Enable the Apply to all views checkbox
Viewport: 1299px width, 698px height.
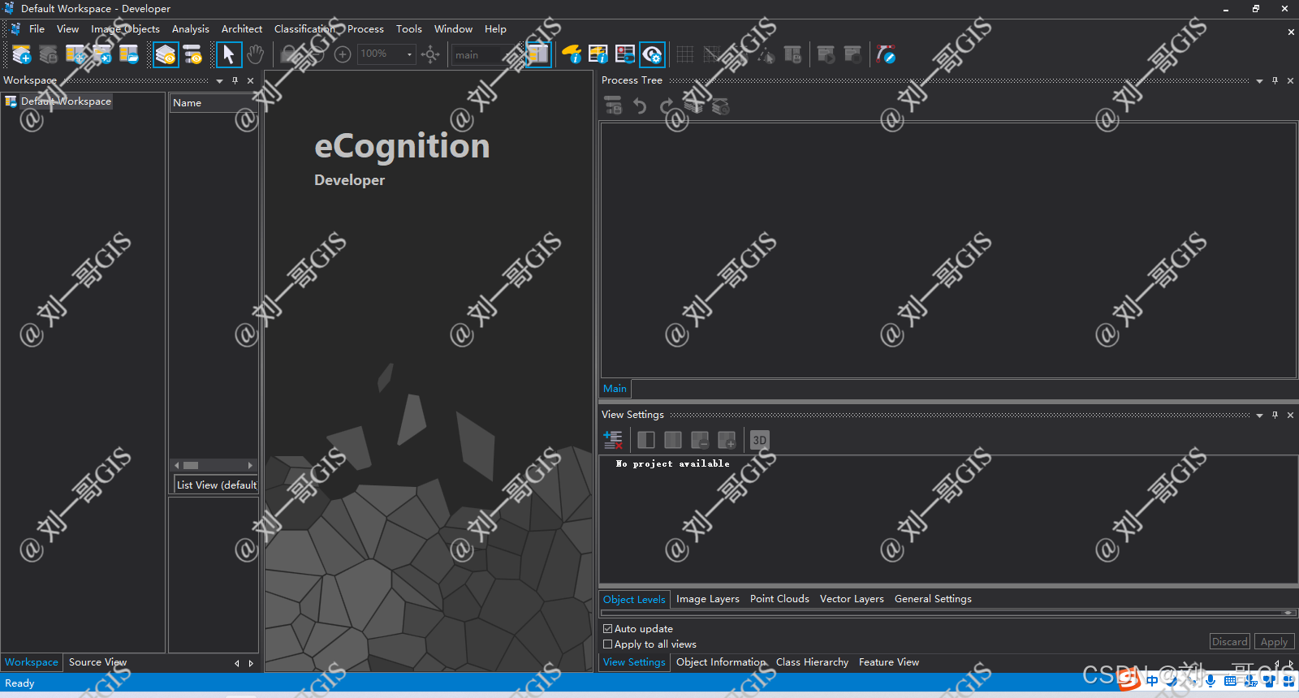coord(607,644)
